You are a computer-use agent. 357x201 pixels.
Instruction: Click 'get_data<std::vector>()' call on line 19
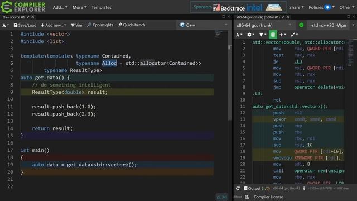pos(101,165)
